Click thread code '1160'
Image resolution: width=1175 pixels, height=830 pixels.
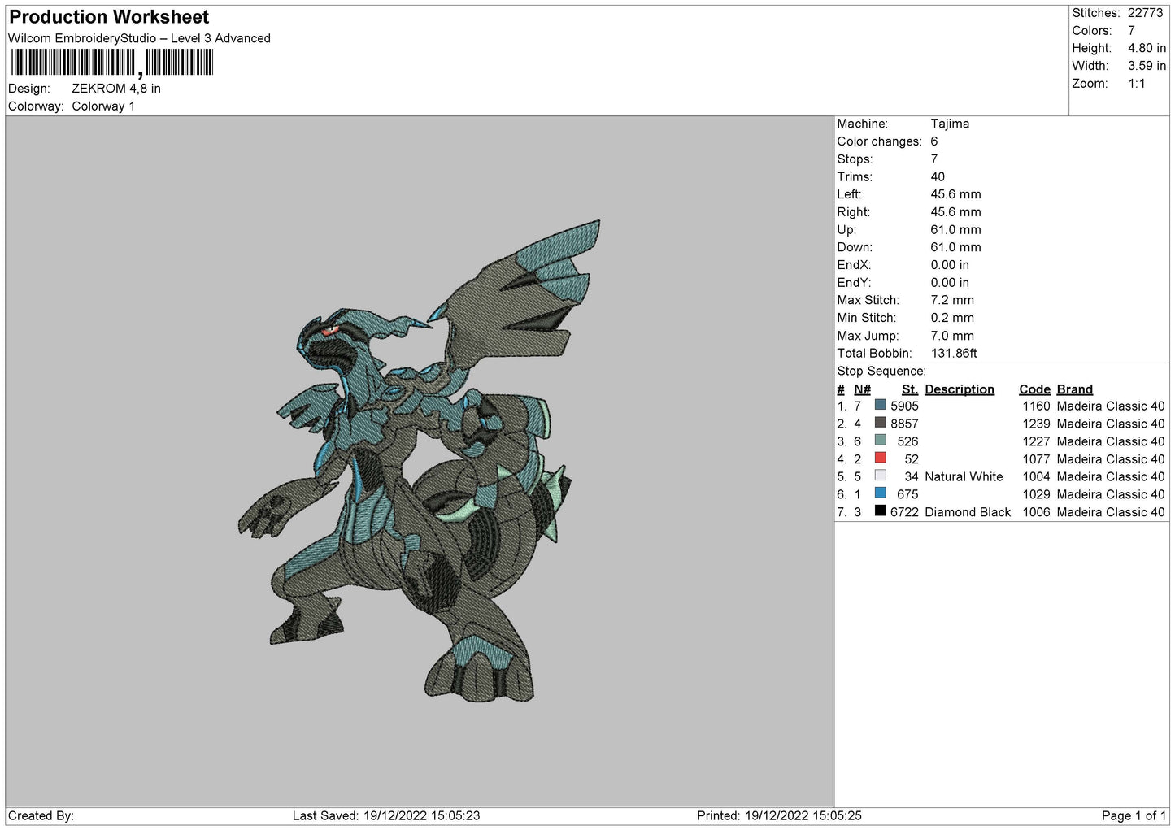coord(1036,406)
